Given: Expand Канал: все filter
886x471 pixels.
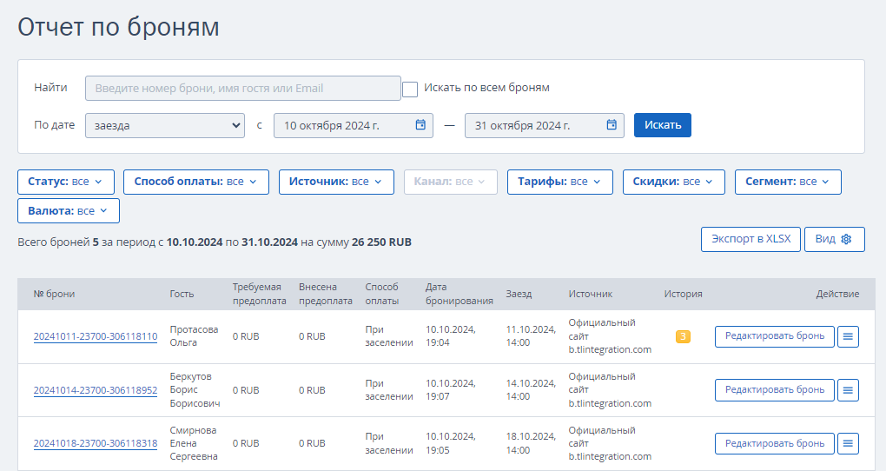Looking at the screenshot, I should tap(450, 182).
